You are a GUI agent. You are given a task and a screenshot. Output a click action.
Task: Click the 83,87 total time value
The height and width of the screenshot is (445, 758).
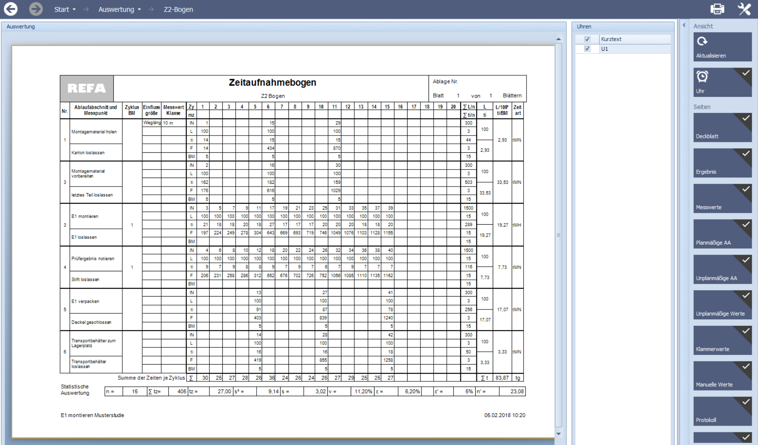click(502, 378)
